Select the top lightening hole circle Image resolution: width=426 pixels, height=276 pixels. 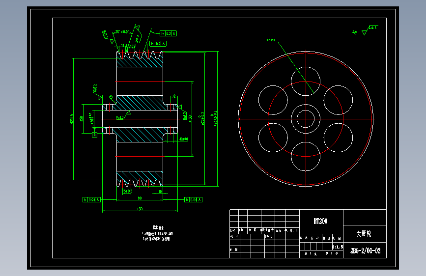pyautogui.click(x=306, y=81)
